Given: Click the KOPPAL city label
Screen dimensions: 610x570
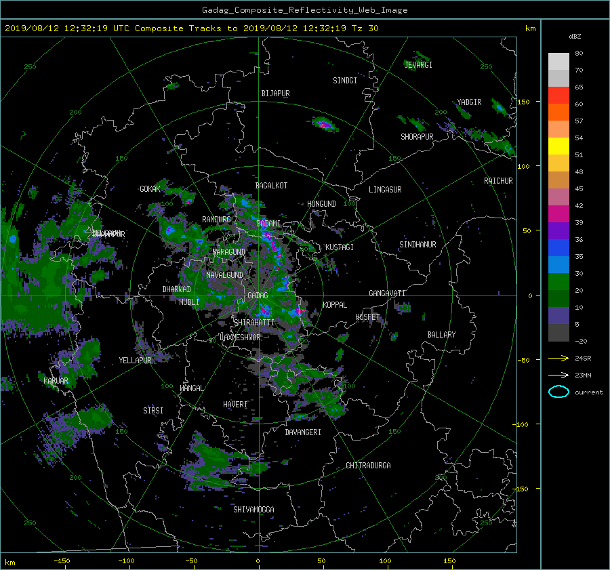Looking at the screenshot, I should [x=335, y=305].
